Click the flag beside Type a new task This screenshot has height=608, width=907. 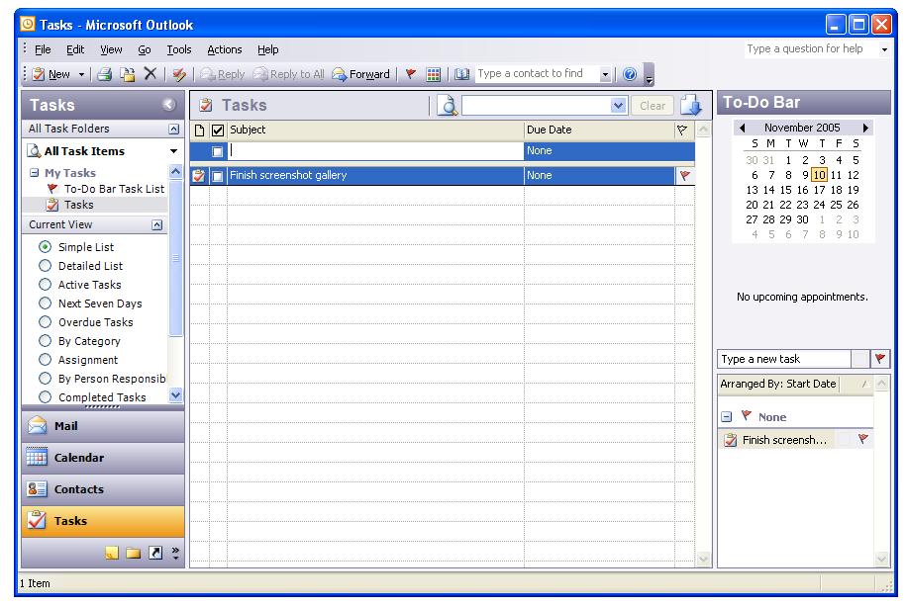(x=880, y=359)
